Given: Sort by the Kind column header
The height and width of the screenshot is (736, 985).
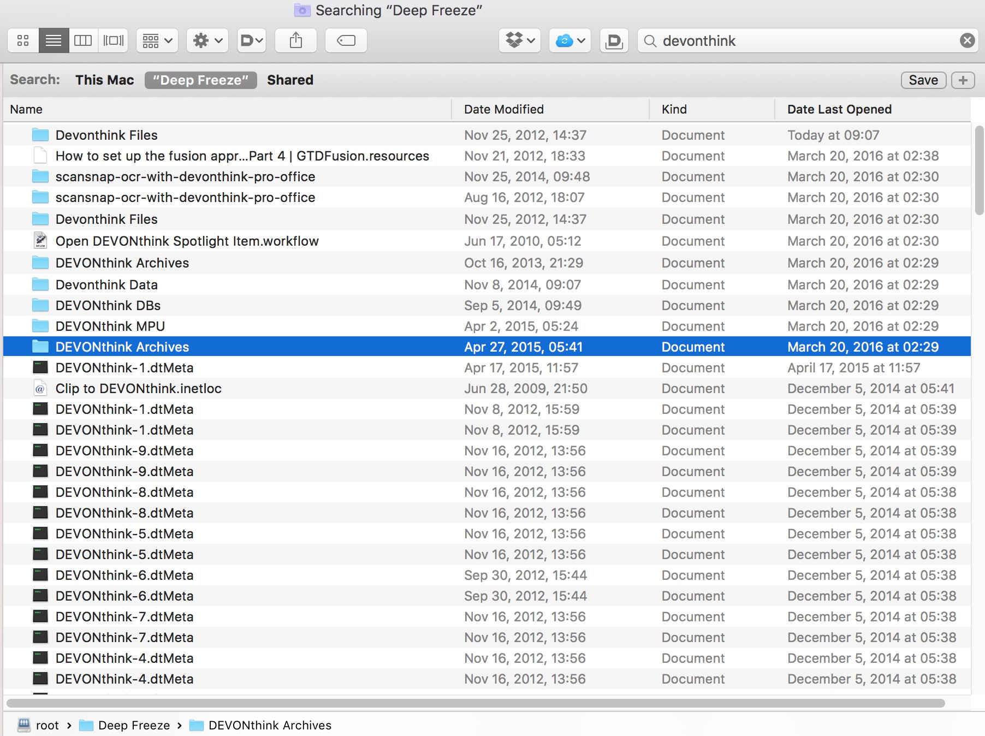Looking at the screenshot, I should click(712, 109).
